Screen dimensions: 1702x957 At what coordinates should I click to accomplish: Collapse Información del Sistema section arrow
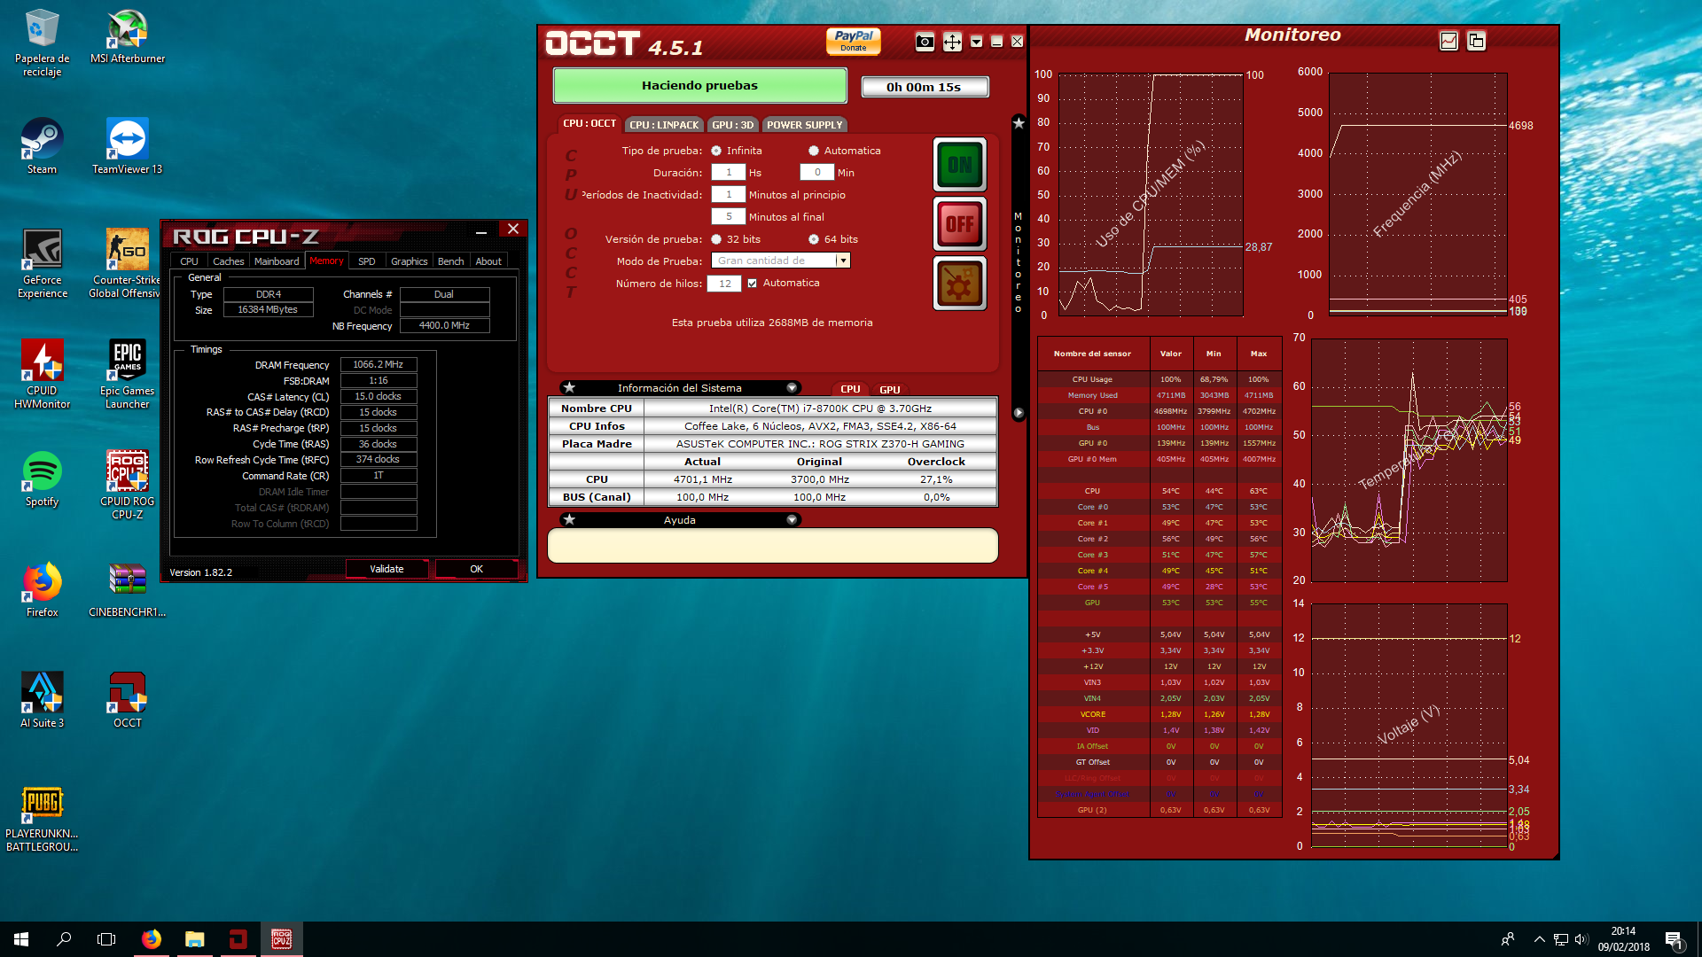click(792, 388)
